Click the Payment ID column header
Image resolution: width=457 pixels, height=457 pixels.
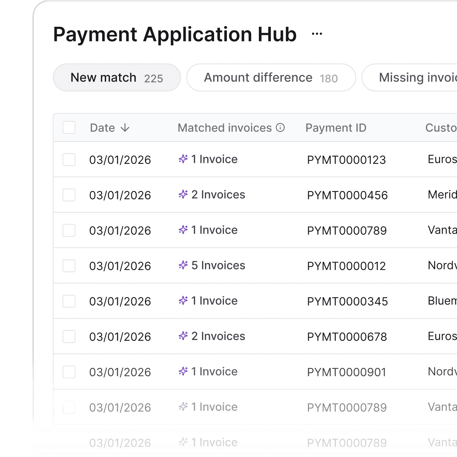click(336, 128)
